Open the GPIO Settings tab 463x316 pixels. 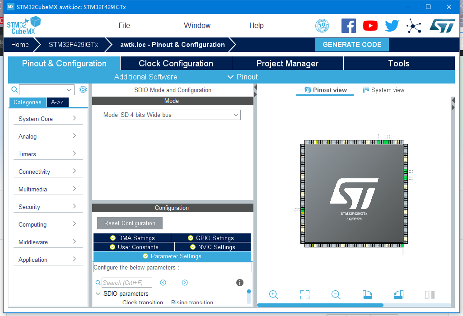pos(211,238)
